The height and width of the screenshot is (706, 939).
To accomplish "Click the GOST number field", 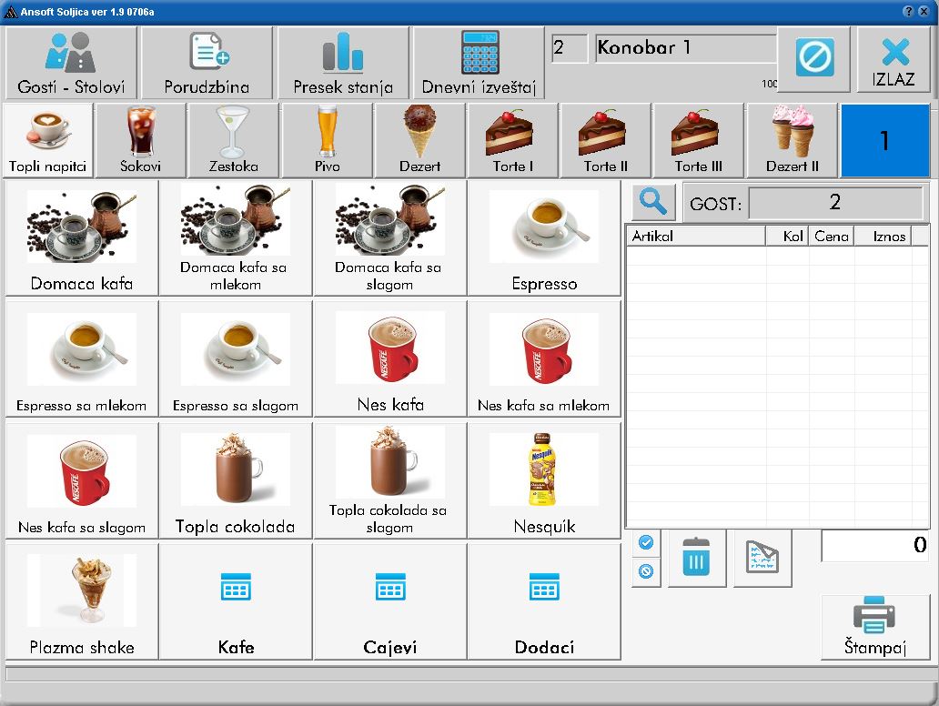I will click(x=834, y=203).
